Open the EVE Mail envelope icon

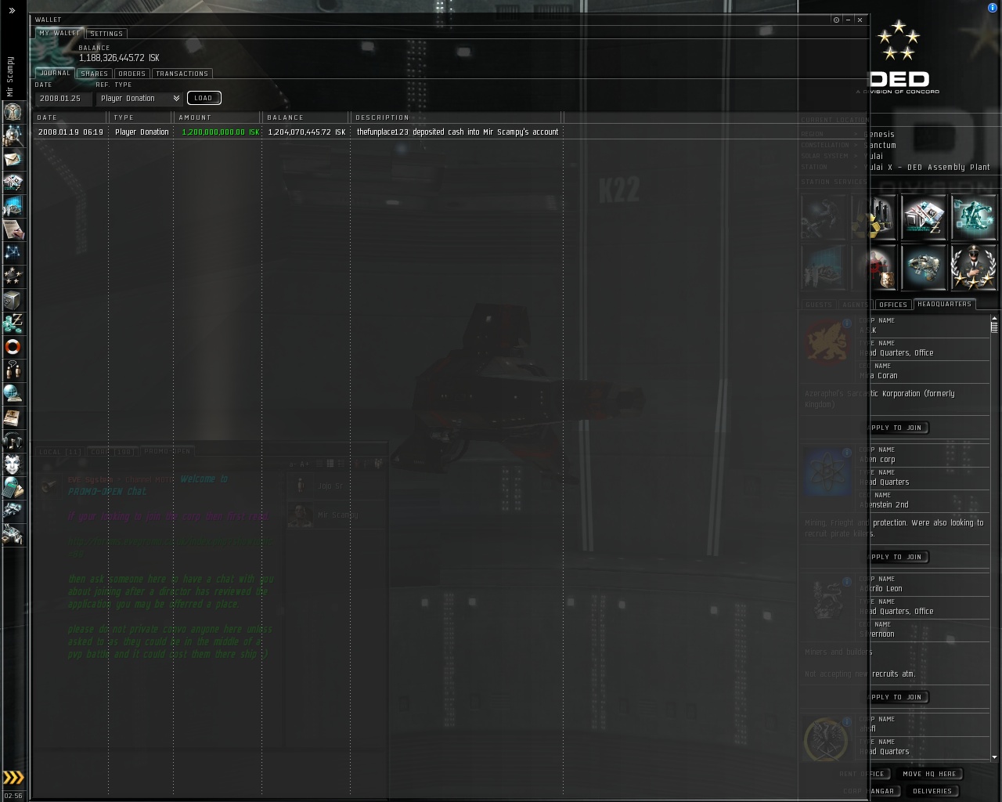[x=13, y=159]
